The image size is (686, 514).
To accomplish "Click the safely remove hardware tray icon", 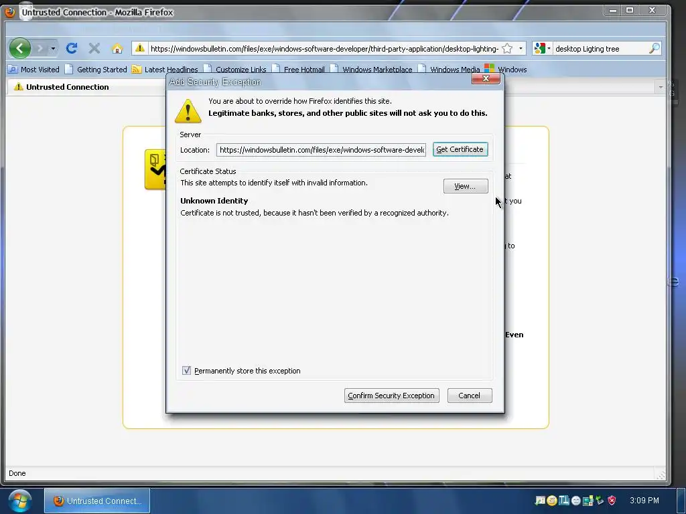I will pos(600,501).
